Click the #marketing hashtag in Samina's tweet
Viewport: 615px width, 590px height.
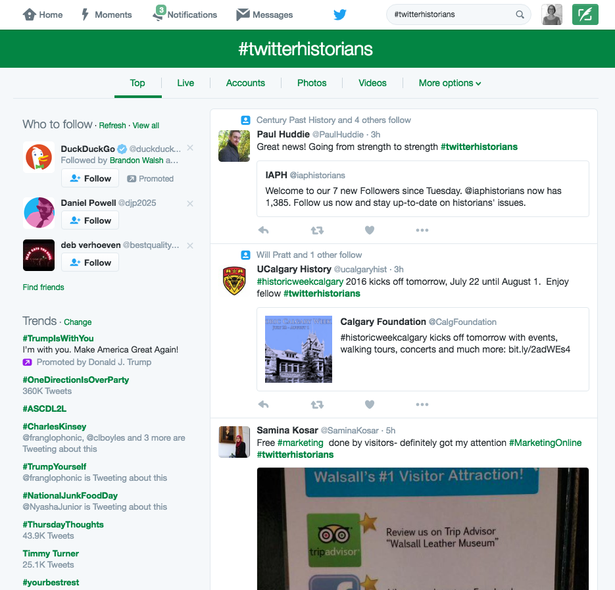click(x=300, y=443)
